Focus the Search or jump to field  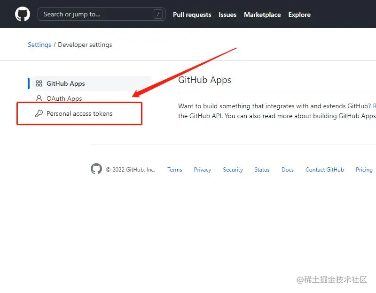[x=102, y=15]
